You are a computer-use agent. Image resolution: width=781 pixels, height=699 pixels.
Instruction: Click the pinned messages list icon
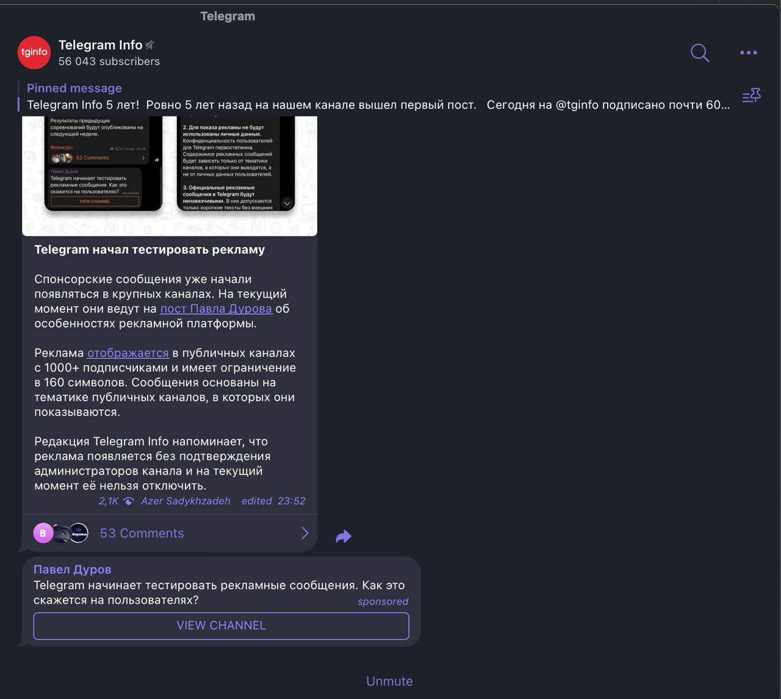coord(751,96)
